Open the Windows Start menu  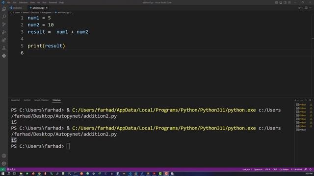pyautogui.click(x=3, y=174)
